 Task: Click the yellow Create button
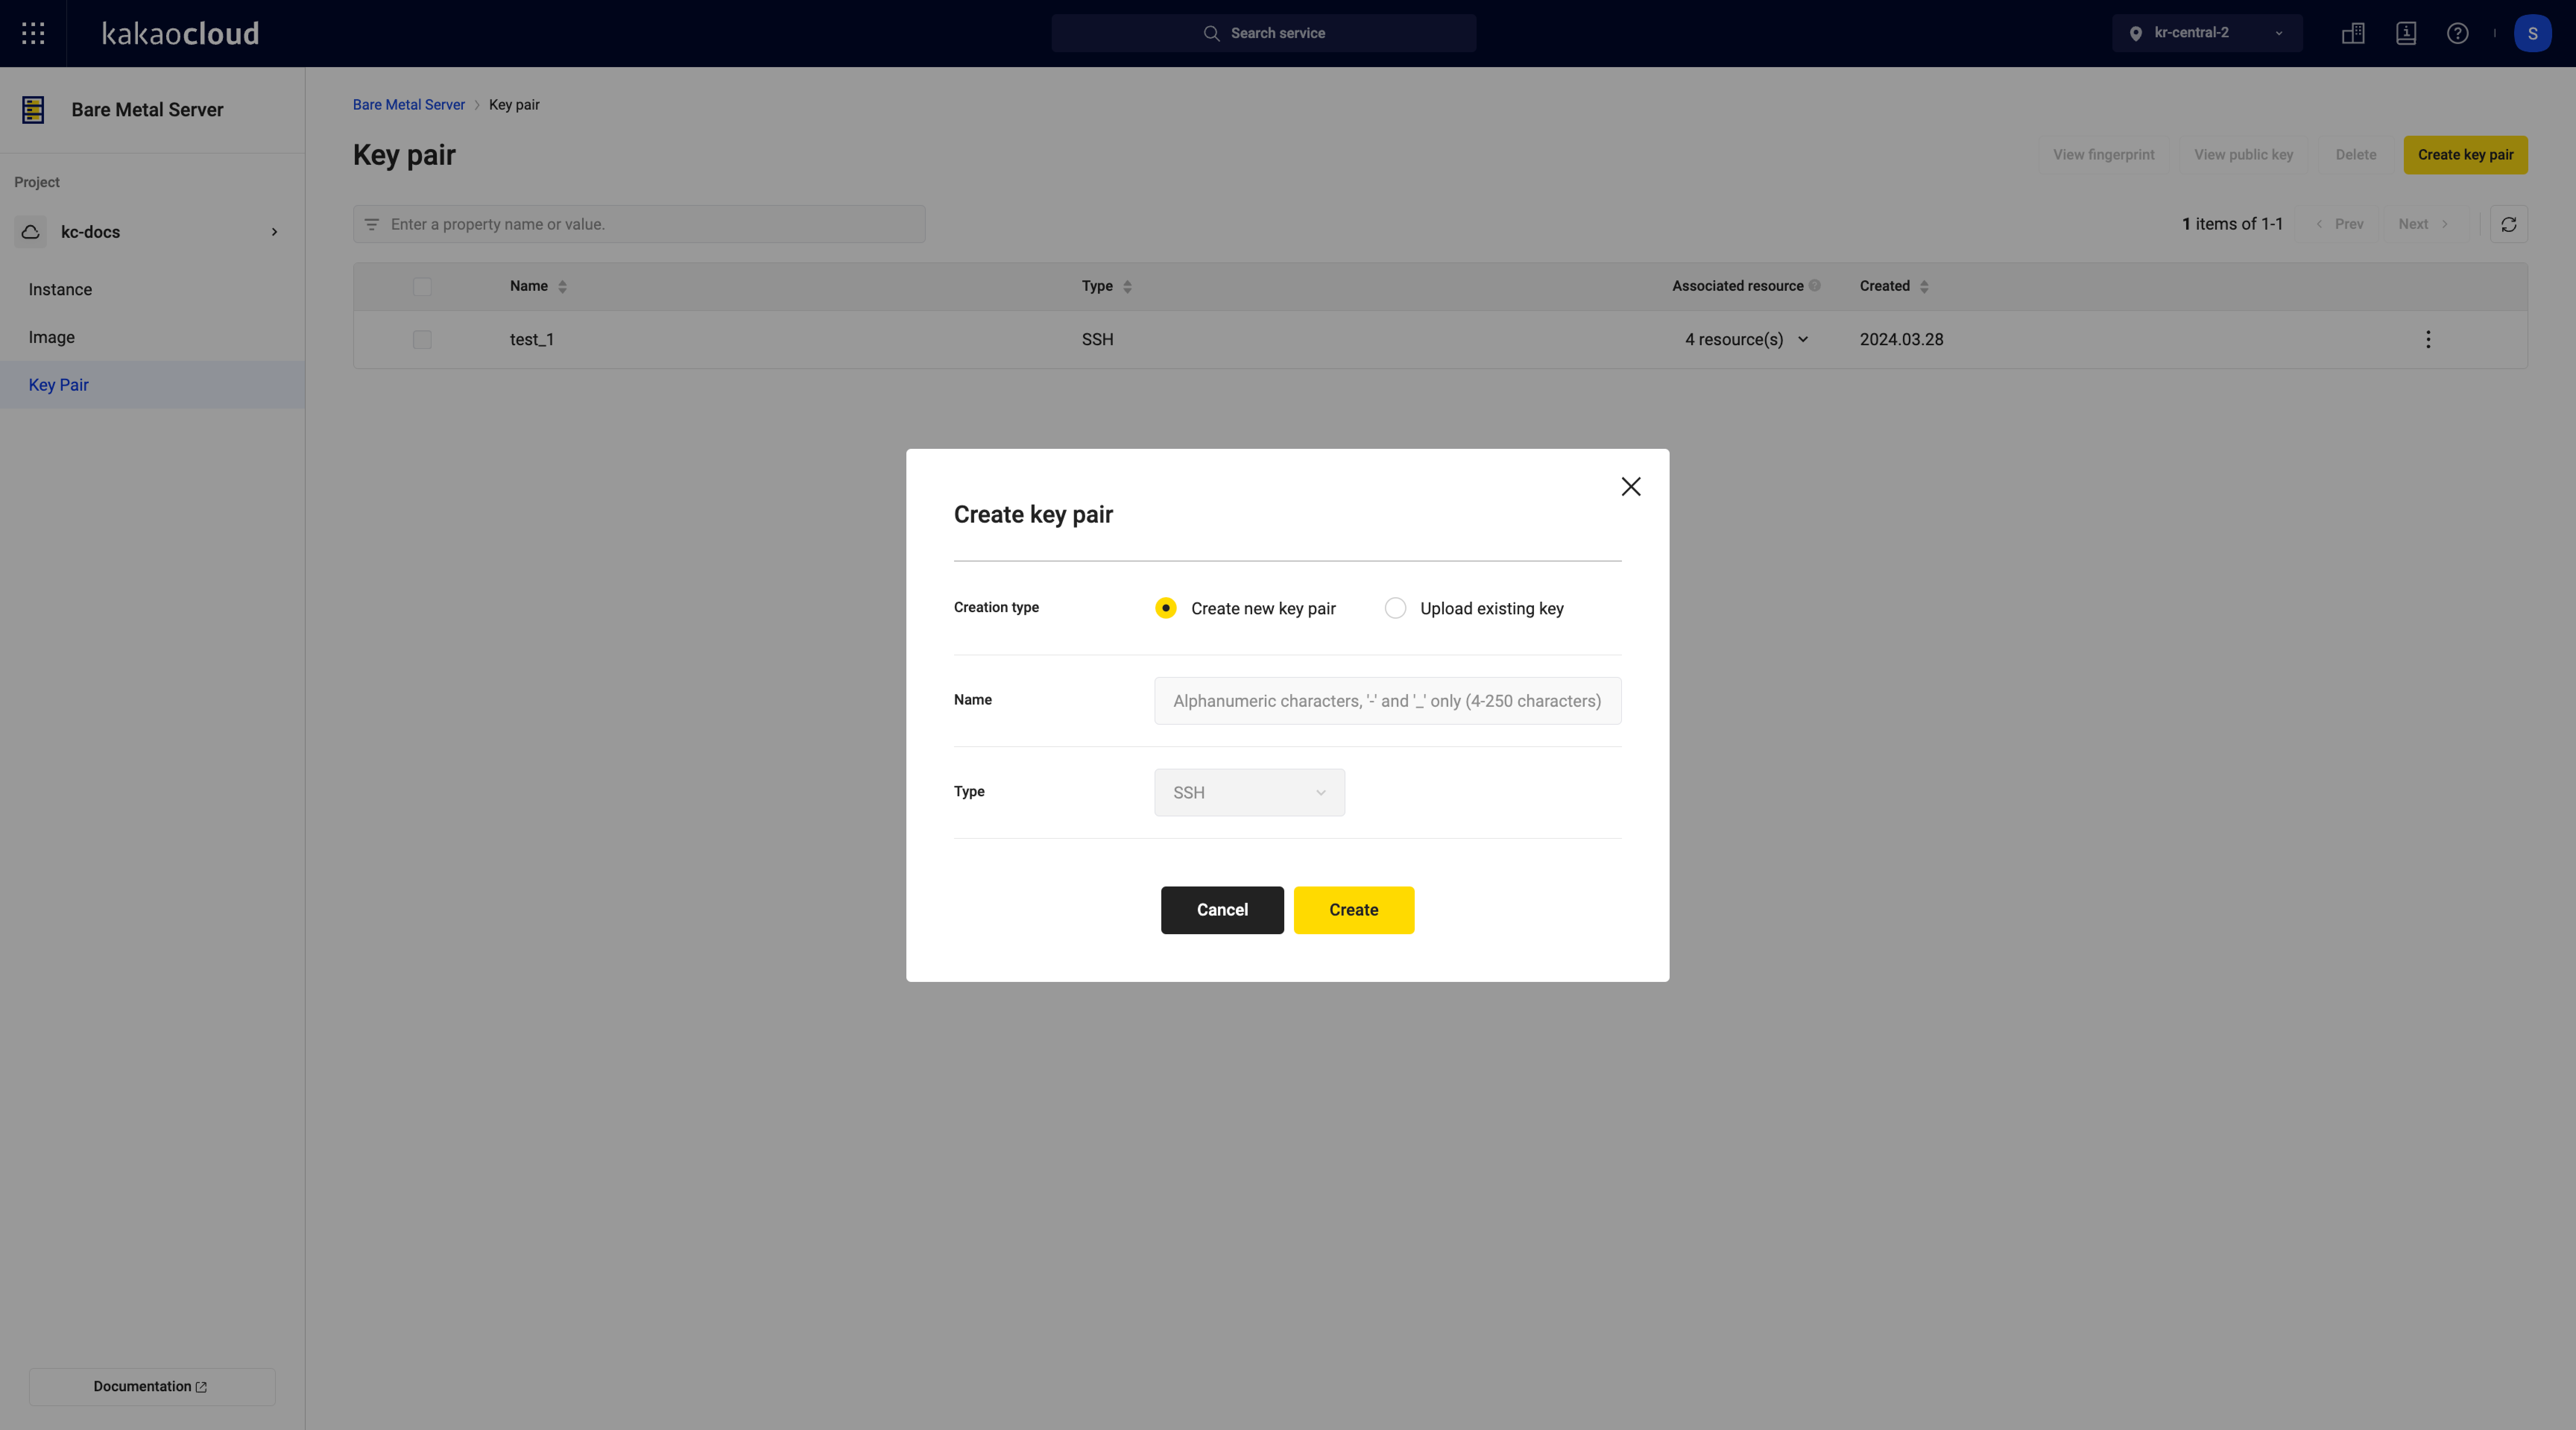pos(1354,910)
